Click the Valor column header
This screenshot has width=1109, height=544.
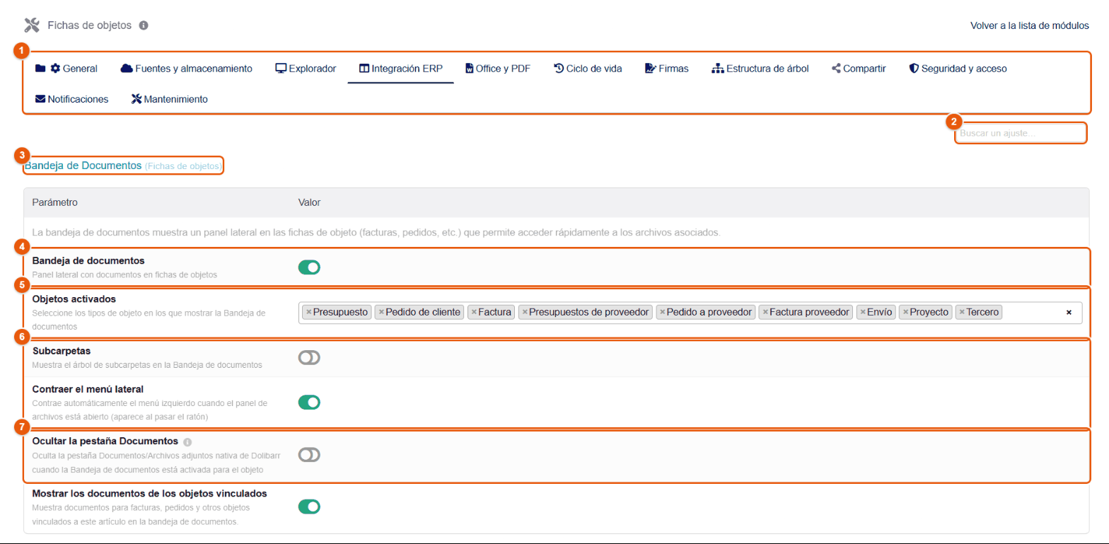[309, 202]
